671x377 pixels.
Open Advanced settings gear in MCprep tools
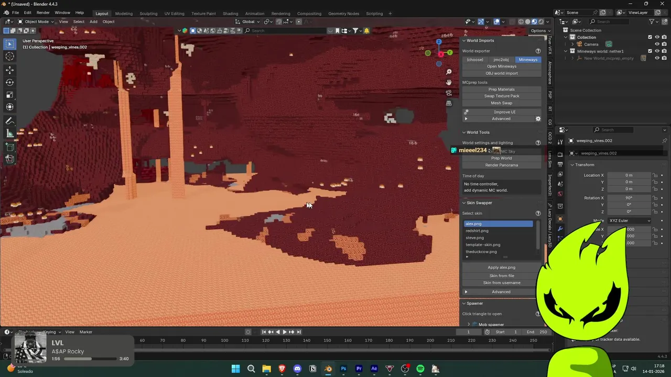[x=538, y=119]
